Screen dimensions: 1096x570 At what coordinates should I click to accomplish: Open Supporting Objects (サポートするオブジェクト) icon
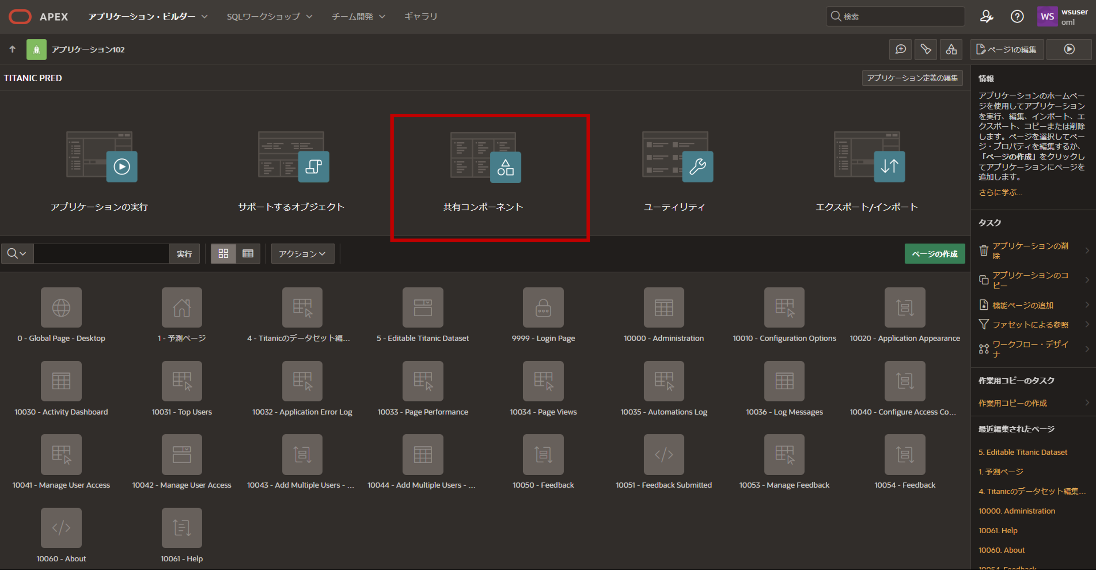point(313,166)
